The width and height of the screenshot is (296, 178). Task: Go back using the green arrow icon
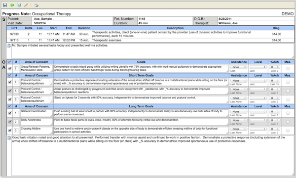pos(12,5)
